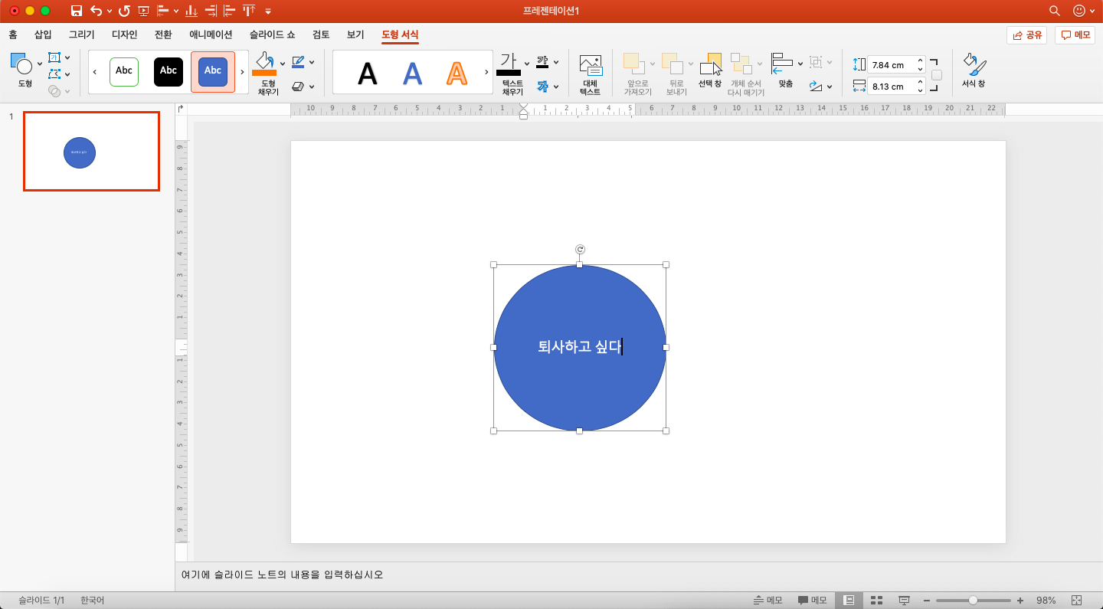Viewport: 1103px width, 609px height.
Task: Select the blue Abc shape style
Action: click(x=213, y=71)
